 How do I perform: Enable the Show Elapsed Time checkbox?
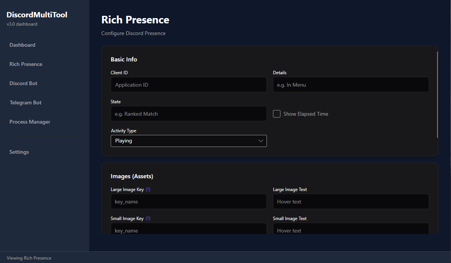pos(277,114)
